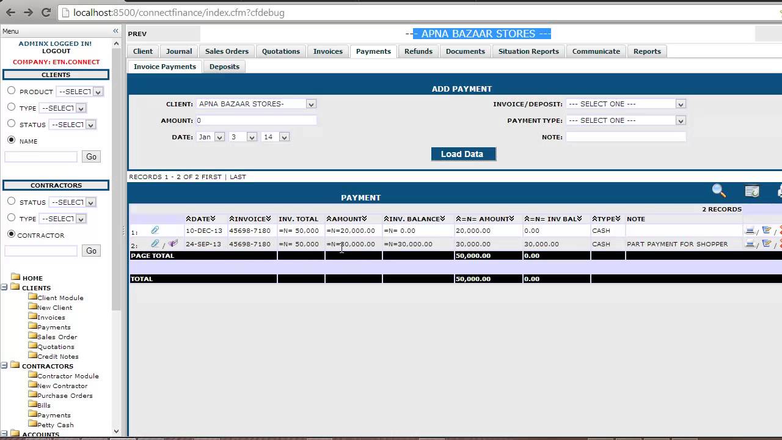
Task: Open Bills in the Contractors tree
Action: [44, 405]
